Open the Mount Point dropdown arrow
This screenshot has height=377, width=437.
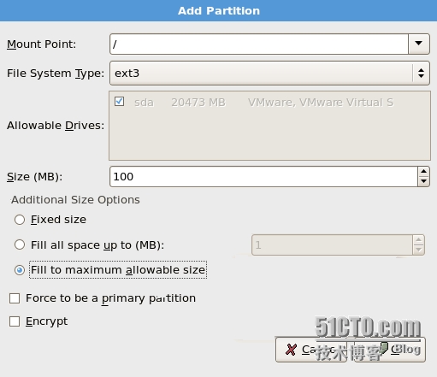point(418,44)
